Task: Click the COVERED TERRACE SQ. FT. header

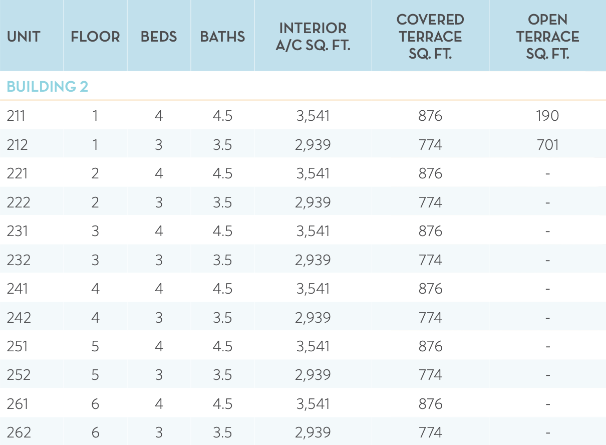Action: point(430,37)
